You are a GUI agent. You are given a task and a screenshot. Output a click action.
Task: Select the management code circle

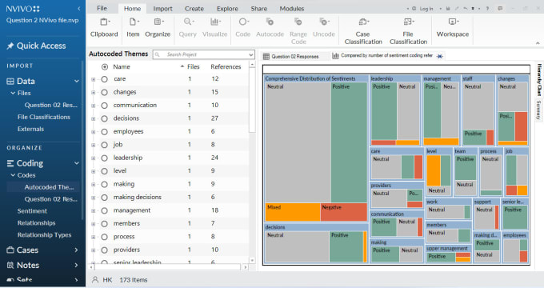pyautogui.click(x=105, y=210)
